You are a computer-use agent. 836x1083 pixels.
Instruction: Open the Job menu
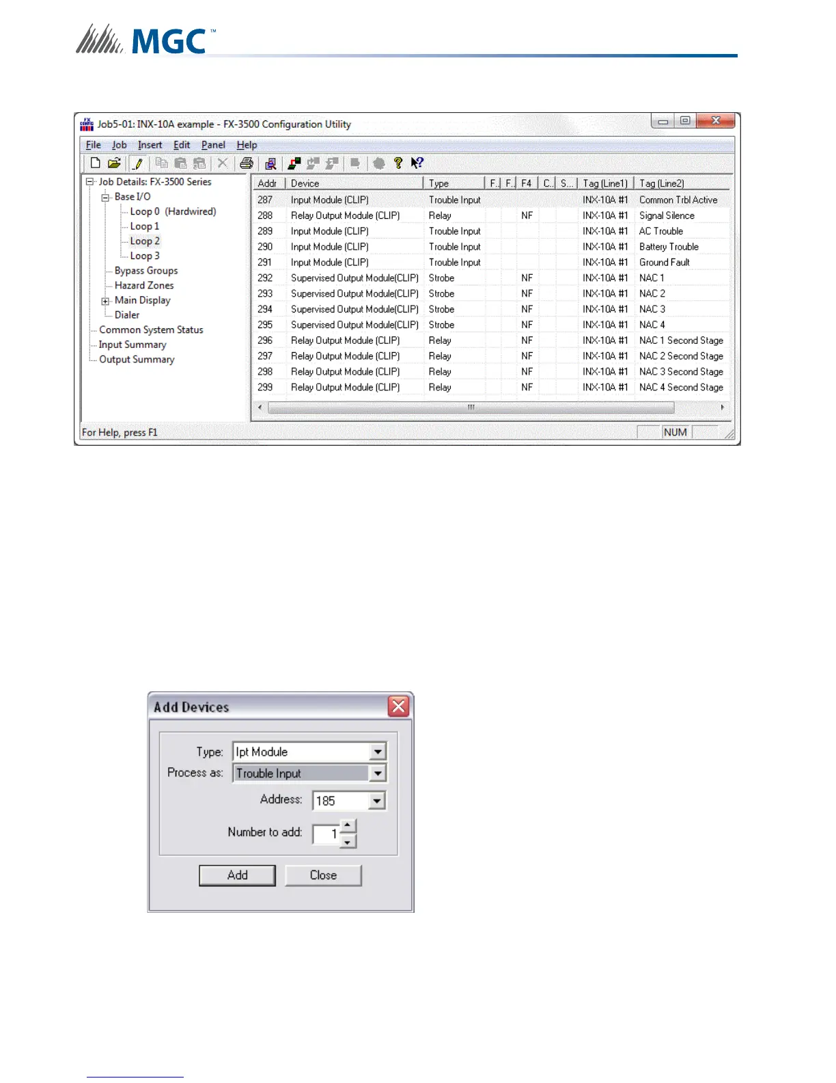[x=119, y=145]
